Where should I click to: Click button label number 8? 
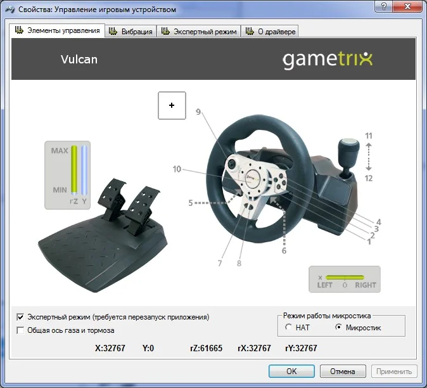[x=239, y=263]
